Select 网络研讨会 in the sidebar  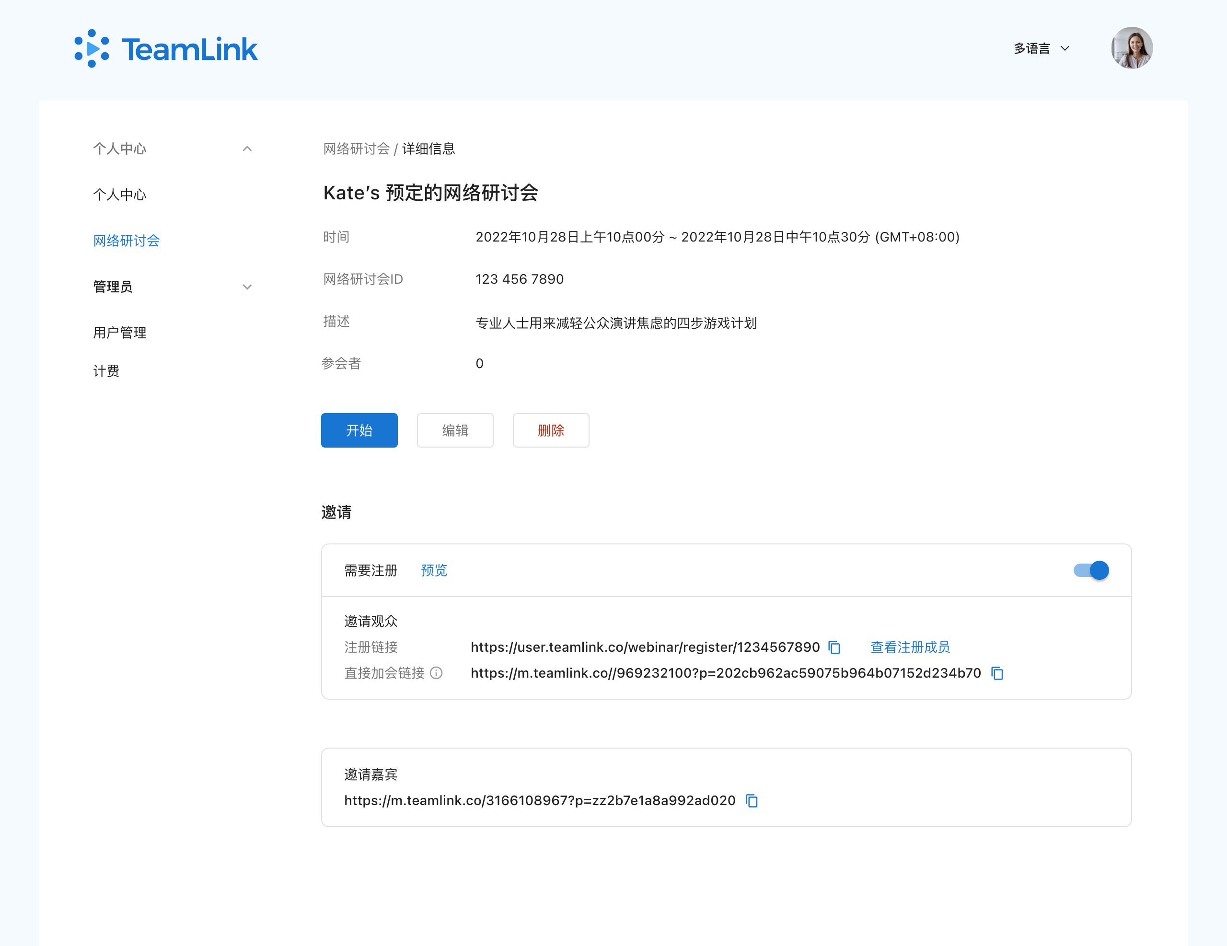click(x=127, y=241)
